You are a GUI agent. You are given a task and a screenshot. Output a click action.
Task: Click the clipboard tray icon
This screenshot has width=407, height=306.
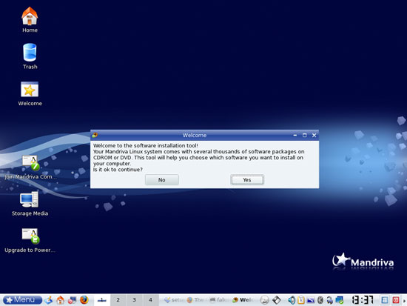(x=301, y=300)
